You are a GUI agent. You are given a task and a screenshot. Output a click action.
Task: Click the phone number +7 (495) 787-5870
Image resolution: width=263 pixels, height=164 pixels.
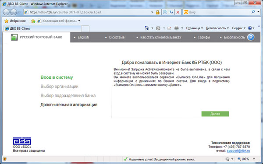[237, 147]
